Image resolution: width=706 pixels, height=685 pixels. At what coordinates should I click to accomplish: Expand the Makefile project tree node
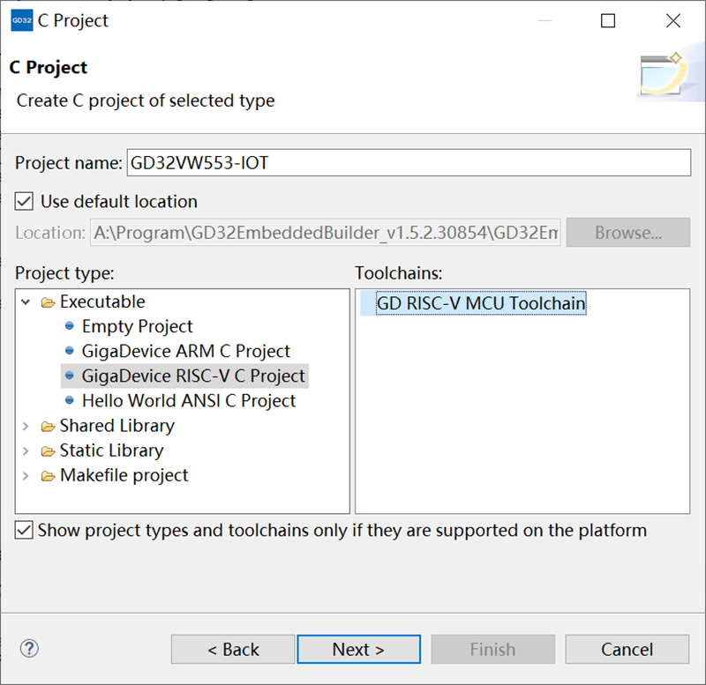[26, 475]
